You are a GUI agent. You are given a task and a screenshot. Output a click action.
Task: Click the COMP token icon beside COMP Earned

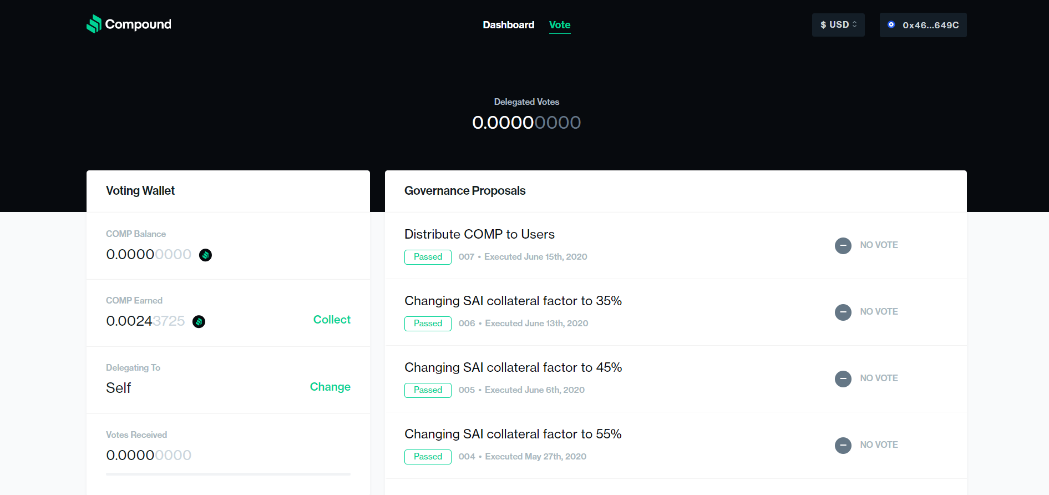(x=199, y=321)
